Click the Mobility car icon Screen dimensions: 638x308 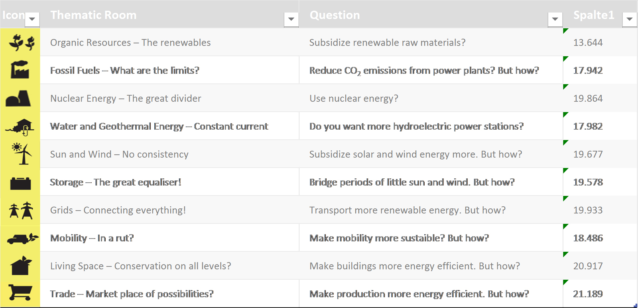[22, 239]
